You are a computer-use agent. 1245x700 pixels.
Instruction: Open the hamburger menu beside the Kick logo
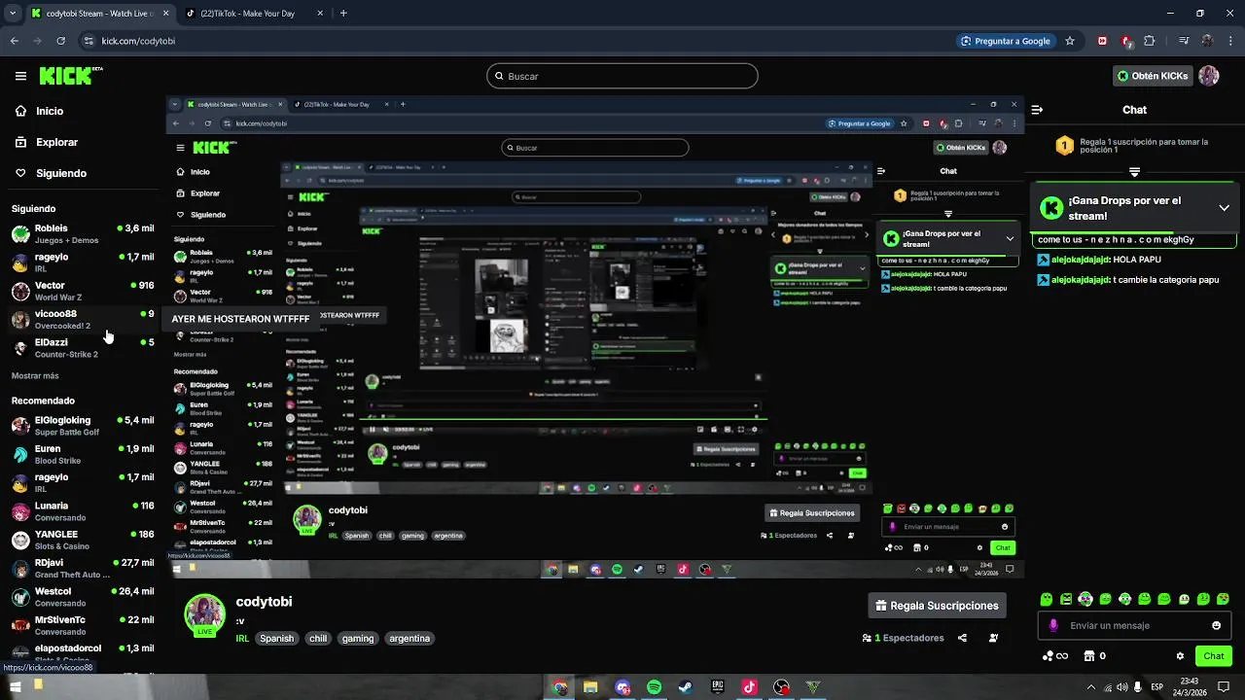pyautogui.click(x=20, y=76)
